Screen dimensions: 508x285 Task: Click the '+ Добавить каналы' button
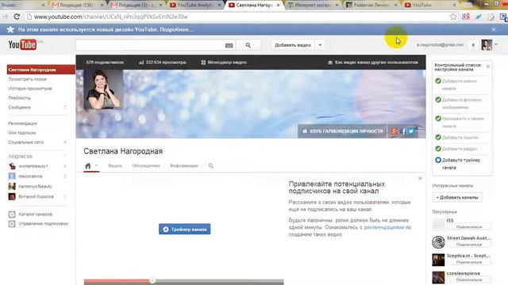point(457,197)
